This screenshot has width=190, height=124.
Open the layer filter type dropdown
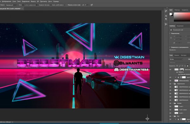pos(177,59)
